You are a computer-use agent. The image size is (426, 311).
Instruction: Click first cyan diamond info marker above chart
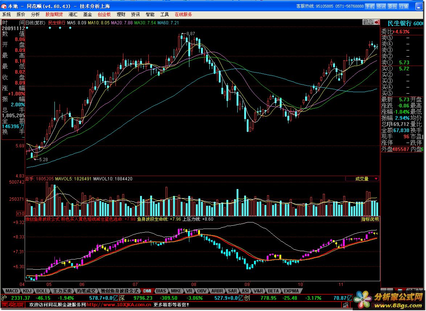click(x=27, y=28)
